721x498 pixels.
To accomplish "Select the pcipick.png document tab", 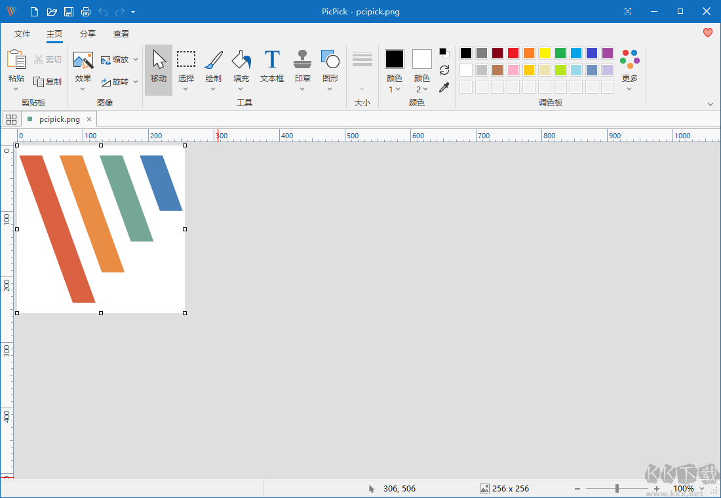I will coord(59,119).
